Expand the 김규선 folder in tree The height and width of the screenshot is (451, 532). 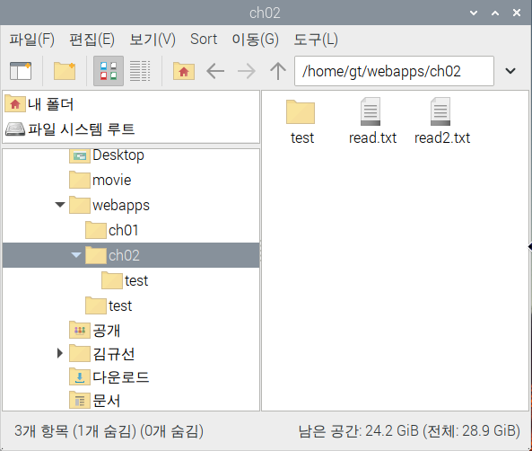pyautogui.click(x=60, y=353)
